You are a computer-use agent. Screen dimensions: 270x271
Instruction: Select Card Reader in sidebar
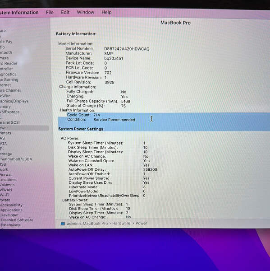pyautogui.click(x=9, y=63)
